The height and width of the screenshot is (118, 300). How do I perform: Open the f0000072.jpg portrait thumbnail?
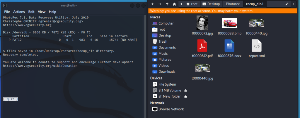[202, 23]
